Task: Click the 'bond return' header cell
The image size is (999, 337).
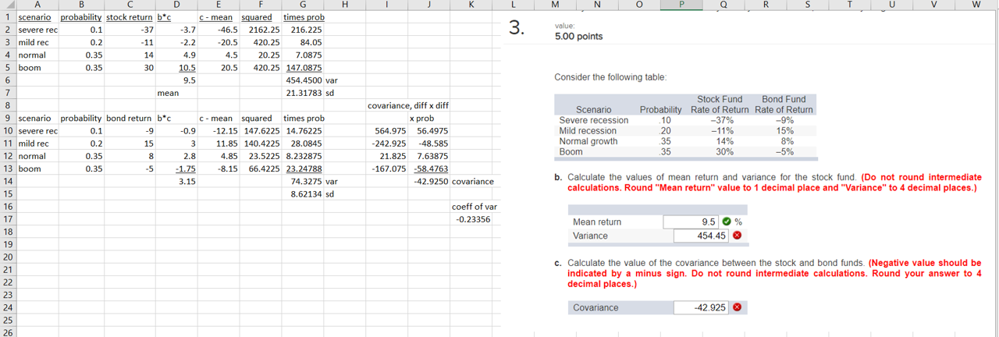Action: coord(130,118)
